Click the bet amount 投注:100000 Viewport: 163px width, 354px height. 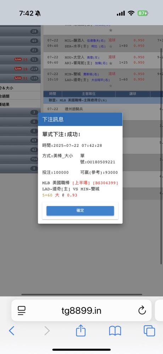55,172
